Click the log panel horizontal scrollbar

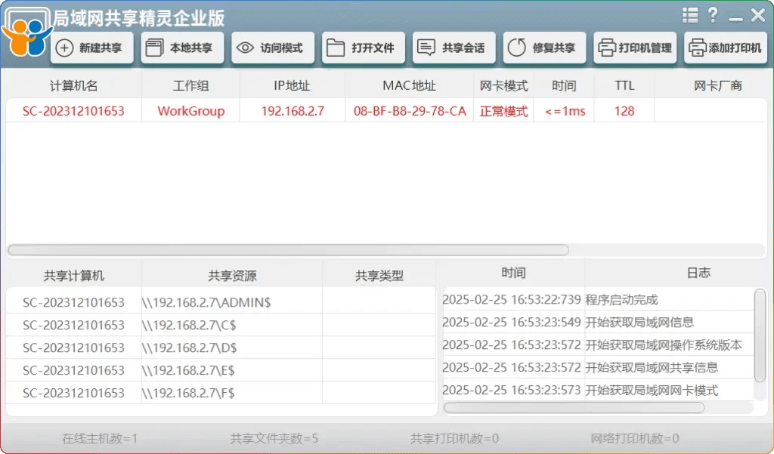tap(574, 408)
